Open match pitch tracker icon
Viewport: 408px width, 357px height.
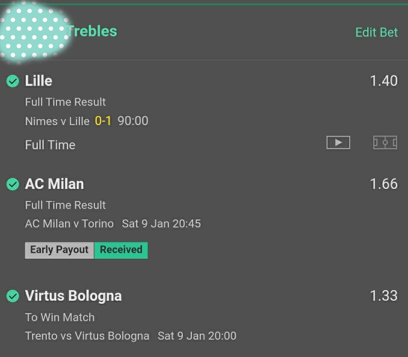pos(385,142)
